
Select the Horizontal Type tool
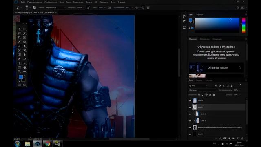coord(19,63)
